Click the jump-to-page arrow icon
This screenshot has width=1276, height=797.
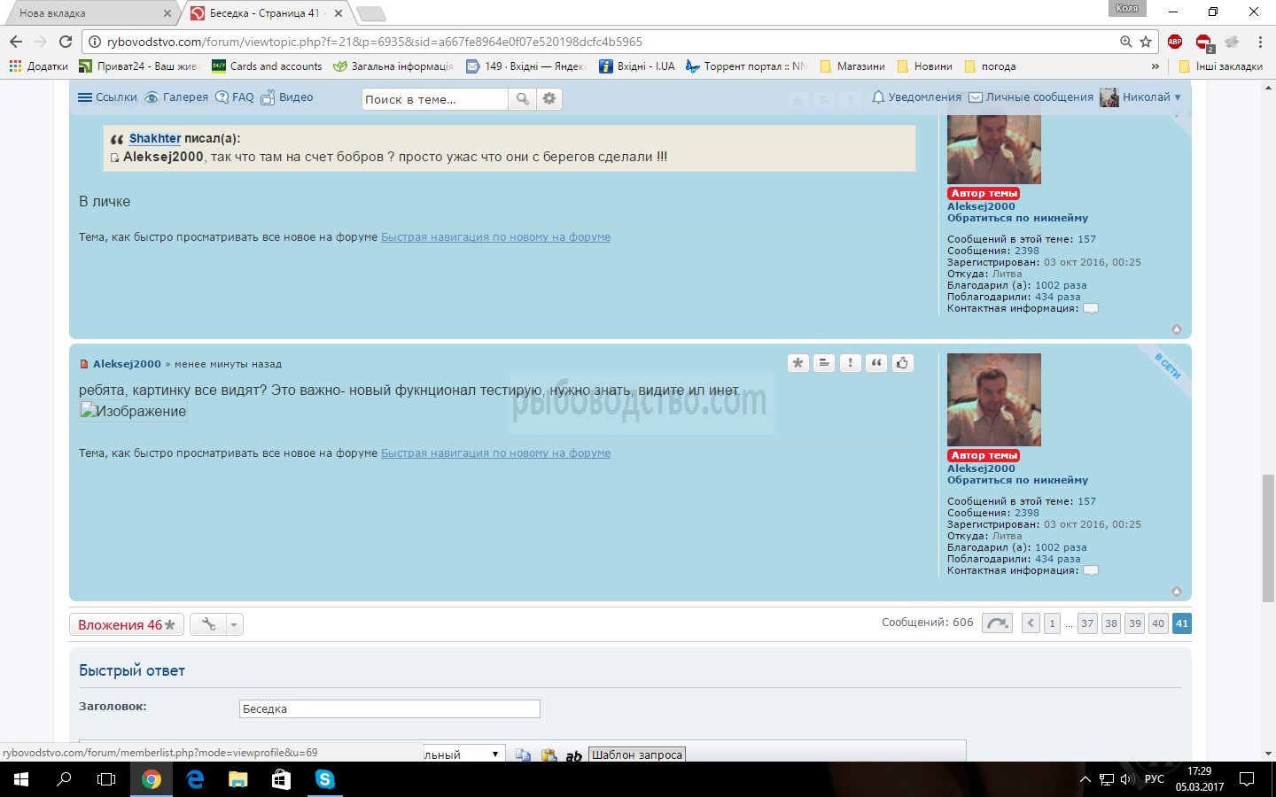997,623
